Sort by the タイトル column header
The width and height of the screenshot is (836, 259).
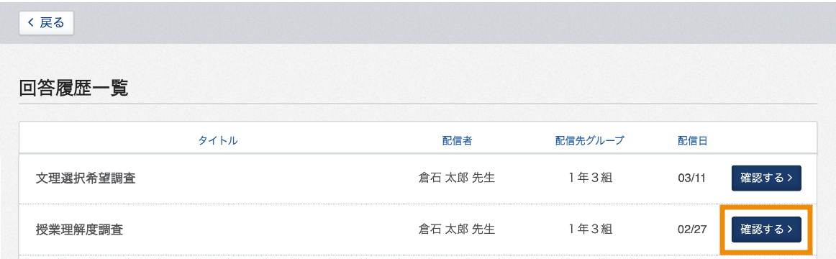pyautogui.click(x=217, y=141)
